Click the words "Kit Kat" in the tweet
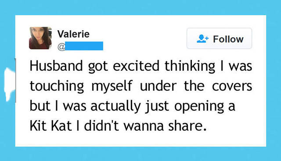 [50, 126]
